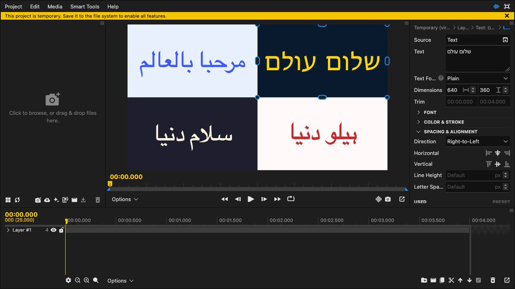Delete selected media with trash icon
515x289 pixels.
[97, 200]
